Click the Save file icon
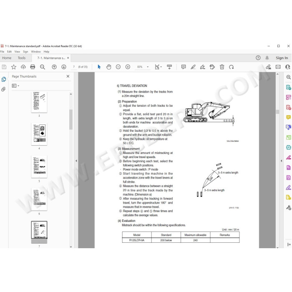Screen dimensions: 292x292 point(4,67)
